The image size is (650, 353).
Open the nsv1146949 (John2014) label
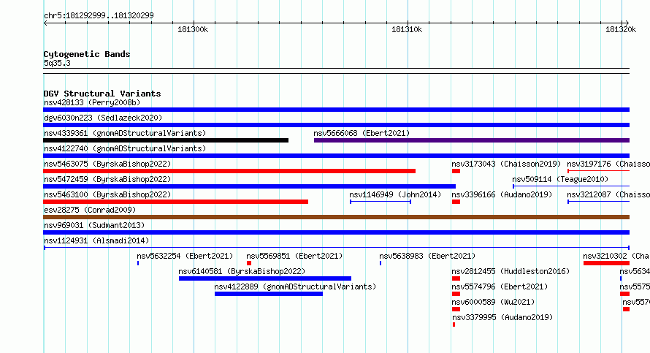395,194
